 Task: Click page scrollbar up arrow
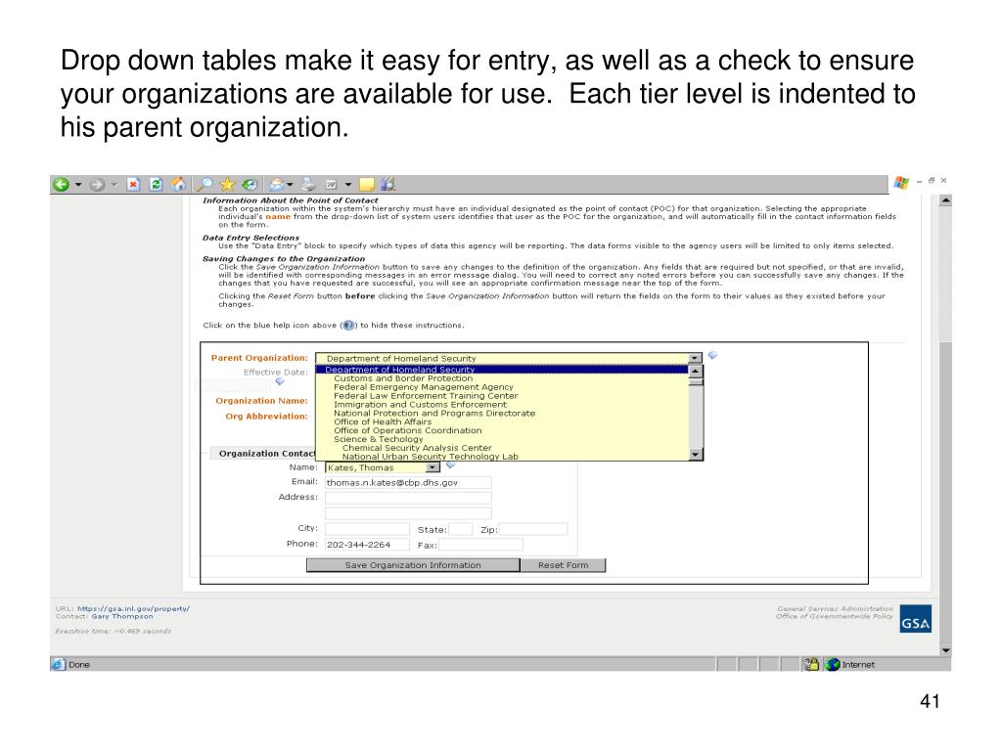[x=945, y=200]
